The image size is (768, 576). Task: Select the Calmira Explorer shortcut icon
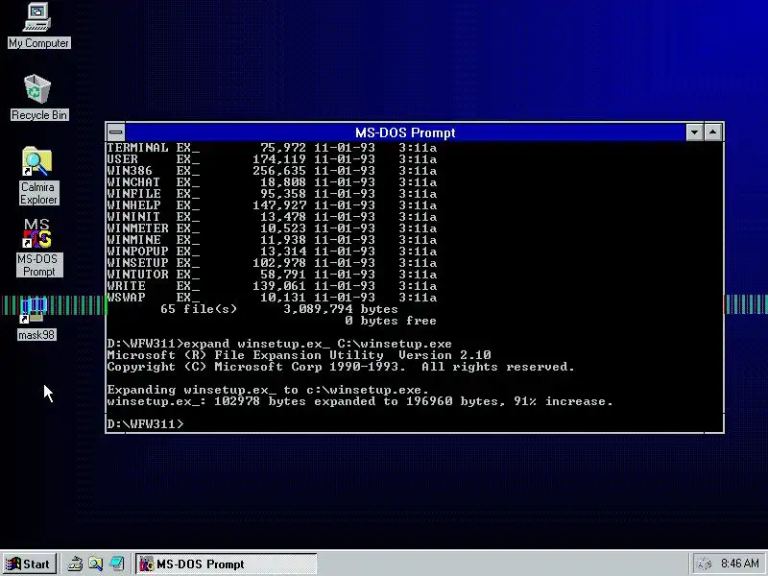point(38,176)
